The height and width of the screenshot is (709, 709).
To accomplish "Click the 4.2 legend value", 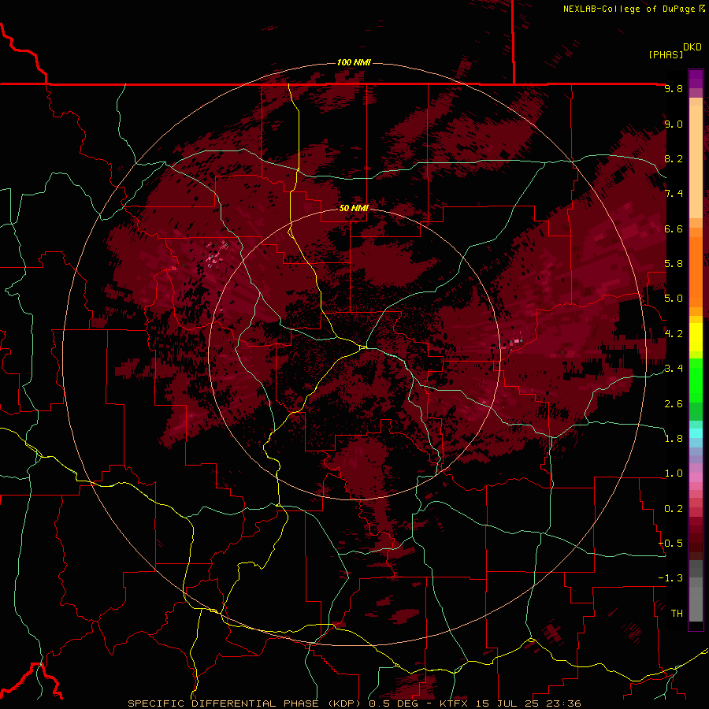I will tap(674, 334).
